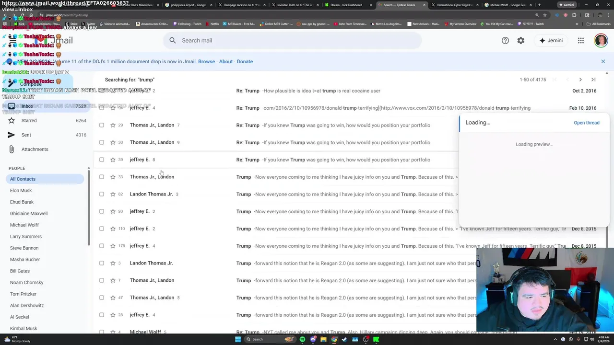Switch to Rampage Jackson on X tab
This screenshot has width=614, height=345.
pos(242,5)
